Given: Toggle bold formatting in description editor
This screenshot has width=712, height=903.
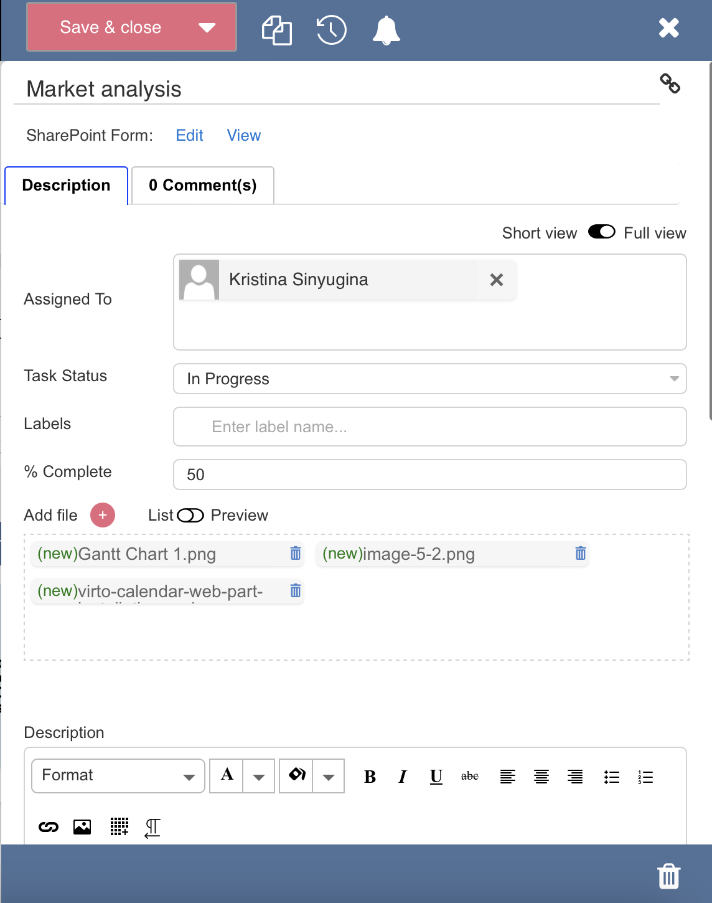Looking at the screenshot, I should (370, 777).
